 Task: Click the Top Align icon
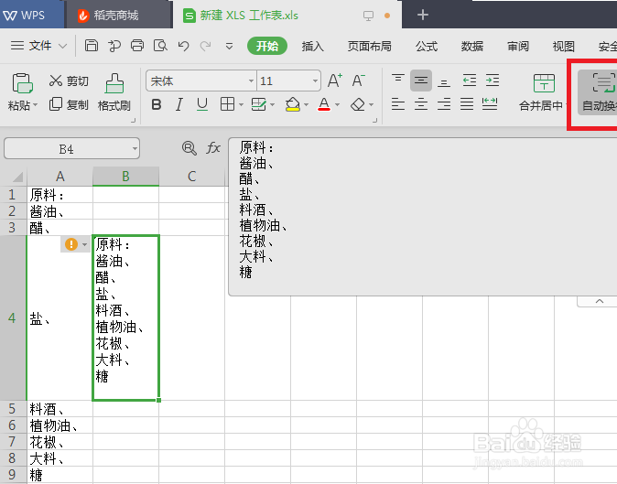398,81
